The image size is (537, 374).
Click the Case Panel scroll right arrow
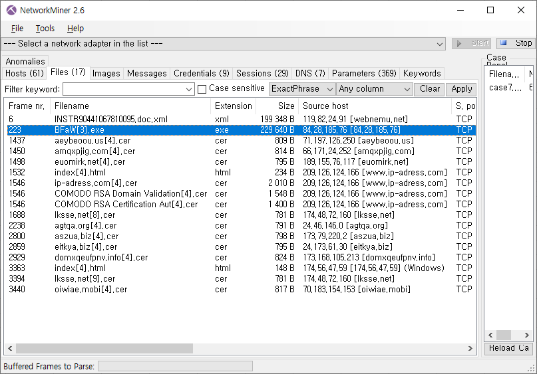tap(527, 335)
